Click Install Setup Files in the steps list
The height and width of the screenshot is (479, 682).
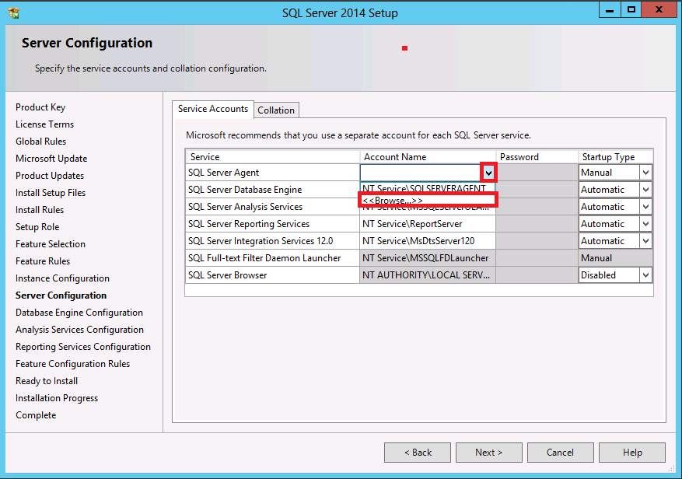click(x=51, y=193)
